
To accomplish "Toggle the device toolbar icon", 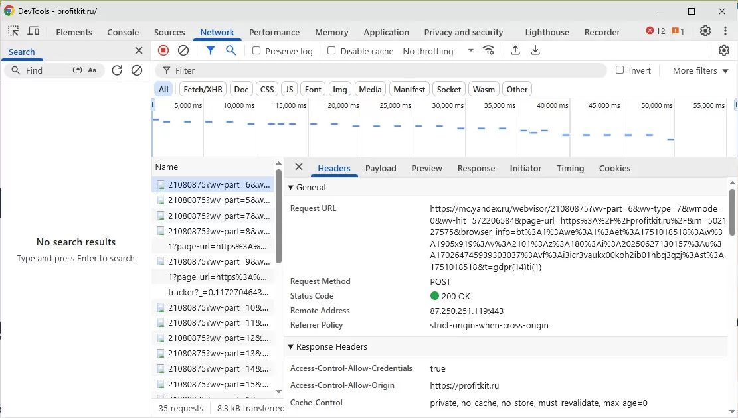I will click(33, 31).
